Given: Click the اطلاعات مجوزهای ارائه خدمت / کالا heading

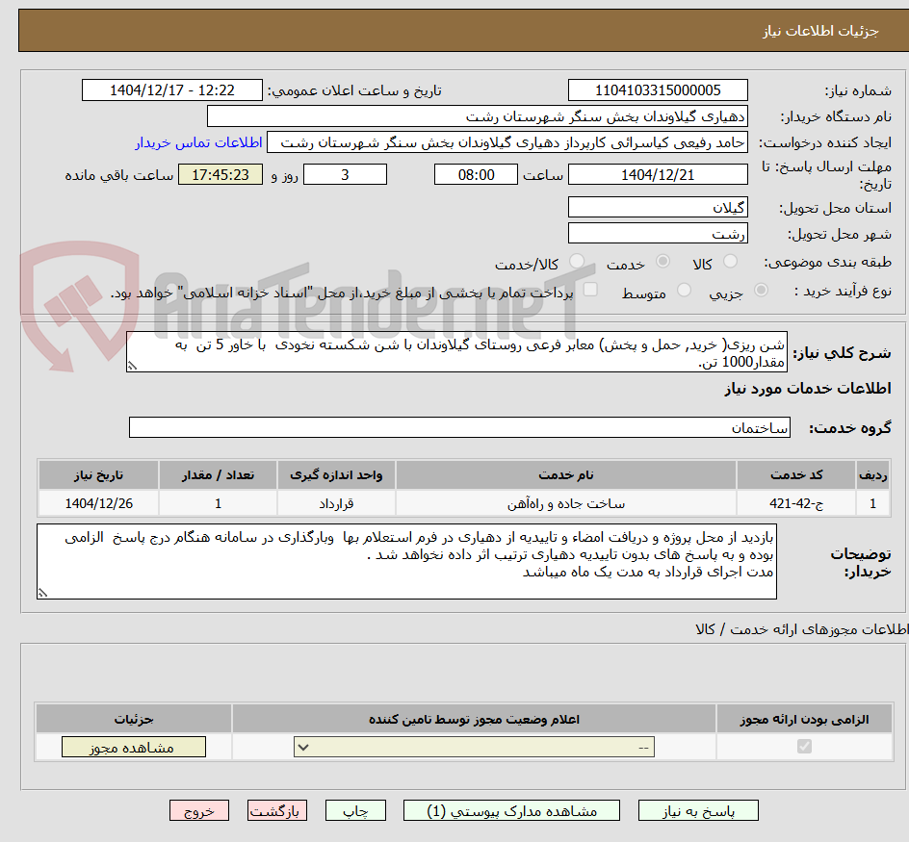Looking at the screenshot, I should pyautogui.click(x=802, y=629).
